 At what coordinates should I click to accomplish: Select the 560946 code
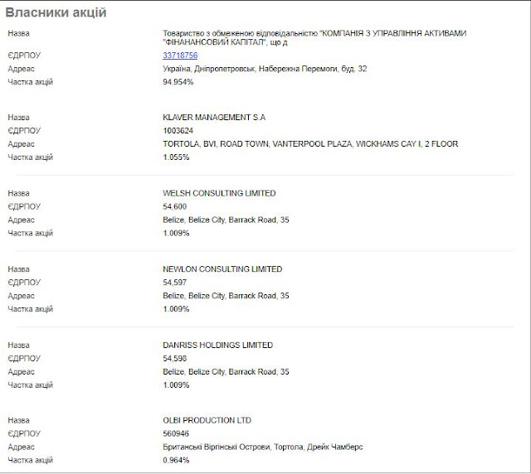pyautogui.click(x=176, y=433)
